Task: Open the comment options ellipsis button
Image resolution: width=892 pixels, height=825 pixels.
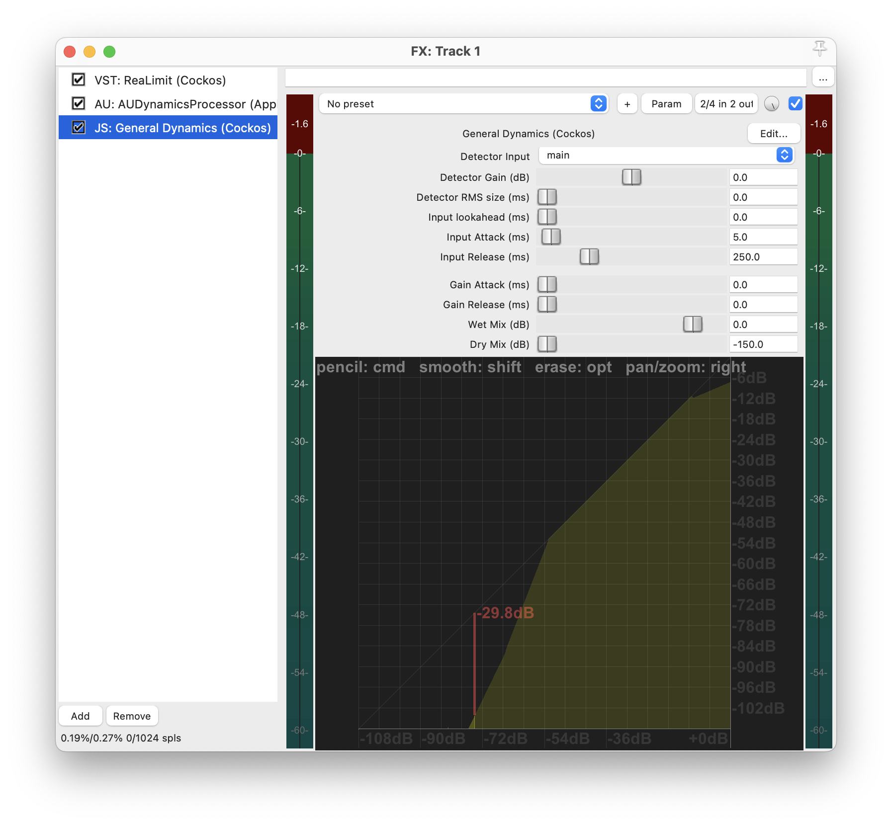Action: (x=823, y=78)
